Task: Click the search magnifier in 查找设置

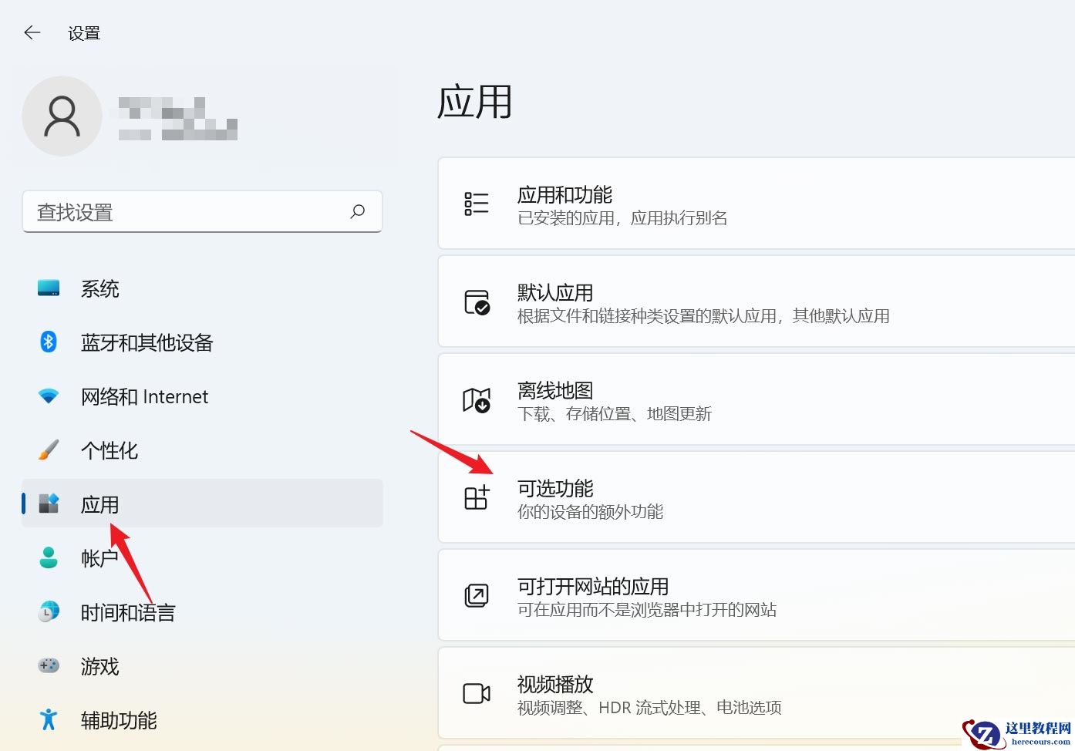Action: click(x=357, y=211)
